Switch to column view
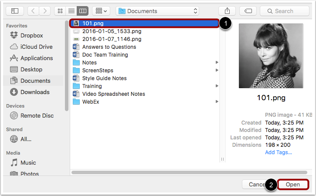Image resolution: width=316 pixels, height=196 pixels. (83, 11)
